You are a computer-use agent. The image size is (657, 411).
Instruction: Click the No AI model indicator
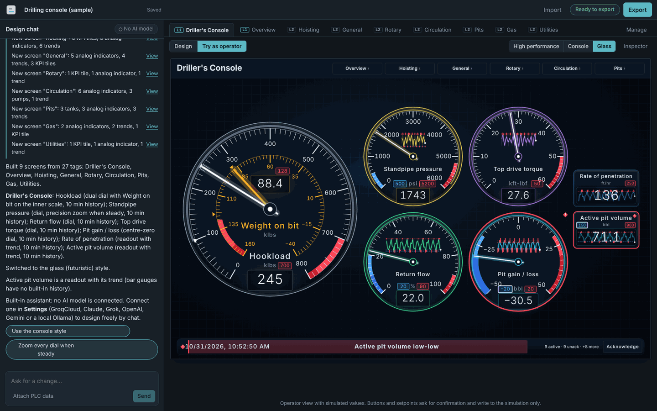click(136, 29)
